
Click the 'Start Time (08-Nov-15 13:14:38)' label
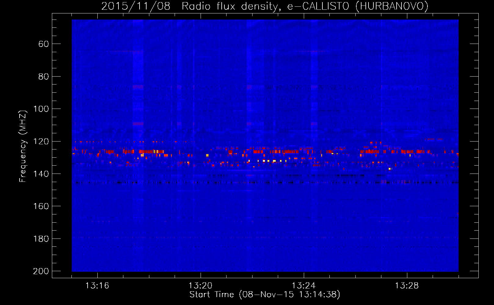[x=265, y=295]
